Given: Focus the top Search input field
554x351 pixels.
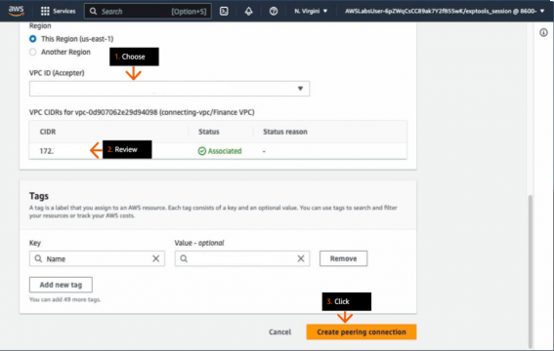Looking at the screenshot, I should (149, 12).
